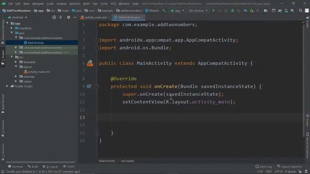Image resolution: width=310 pixels, height=174 pixels.
Task: Click the Search Everywhere magnifier icon
Action: point(300,11)
